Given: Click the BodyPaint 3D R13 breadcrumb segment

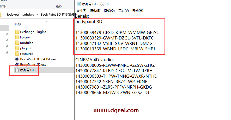Looking at the screenshot, I should pyautogui.click(x=57, y=15).
